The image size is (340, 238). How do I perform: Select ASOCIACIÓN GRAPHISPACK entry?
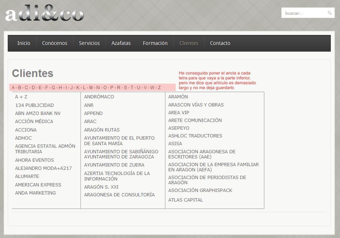point(200,190)
